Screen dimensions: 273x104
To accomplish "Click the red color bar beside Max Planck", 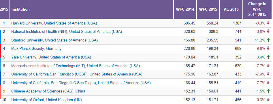I will pyautogui.click(x=1, y=51).
